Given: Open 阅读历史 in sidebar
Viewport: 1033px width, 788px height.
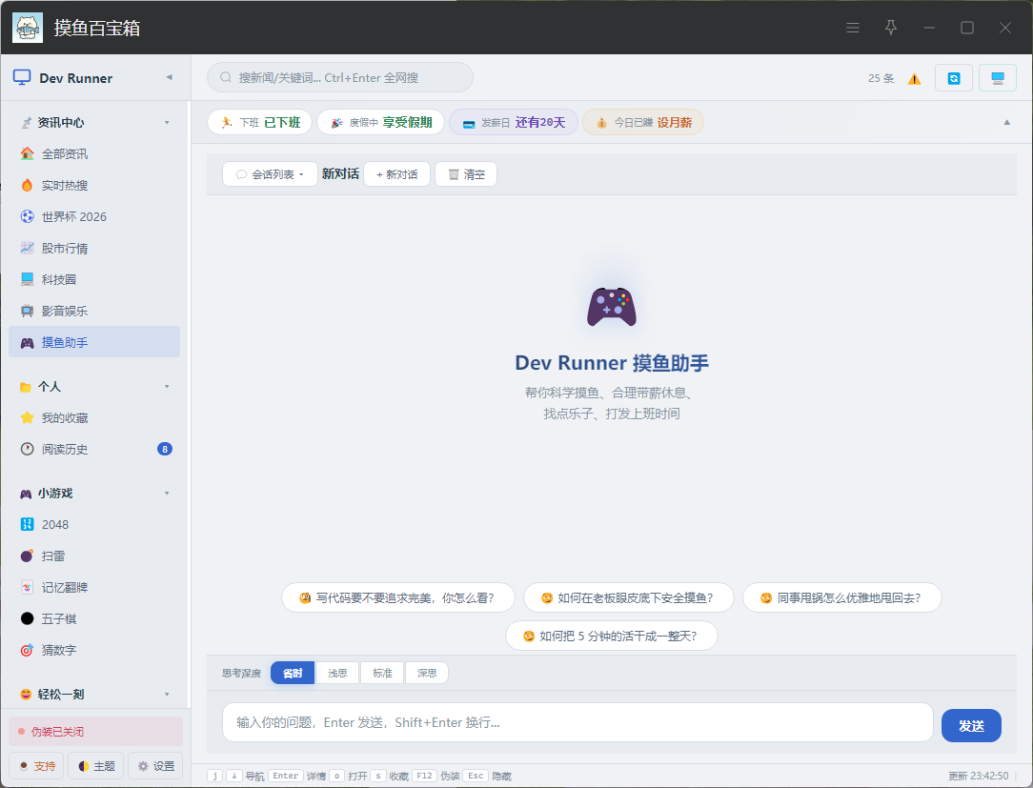Looking at the screenshot, I should click(94, 450).
